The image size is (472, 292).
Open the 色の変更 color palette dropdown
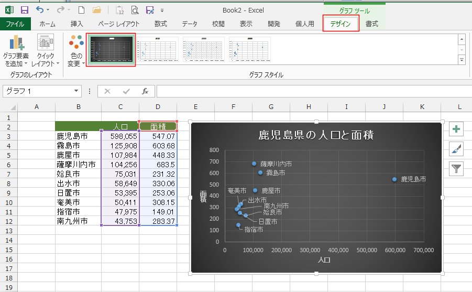(x=76, y=51)
